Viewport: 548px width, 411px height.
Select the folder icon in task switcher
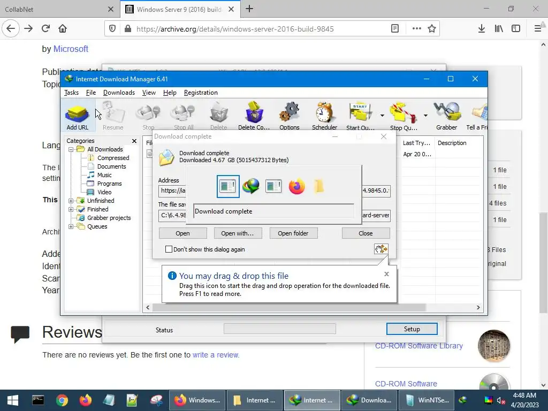[319, 186]
